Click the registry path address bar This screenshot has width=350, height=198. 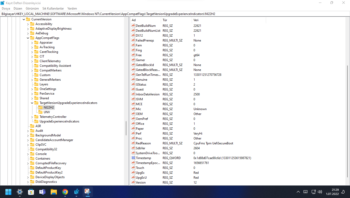[x=175, y=14]
